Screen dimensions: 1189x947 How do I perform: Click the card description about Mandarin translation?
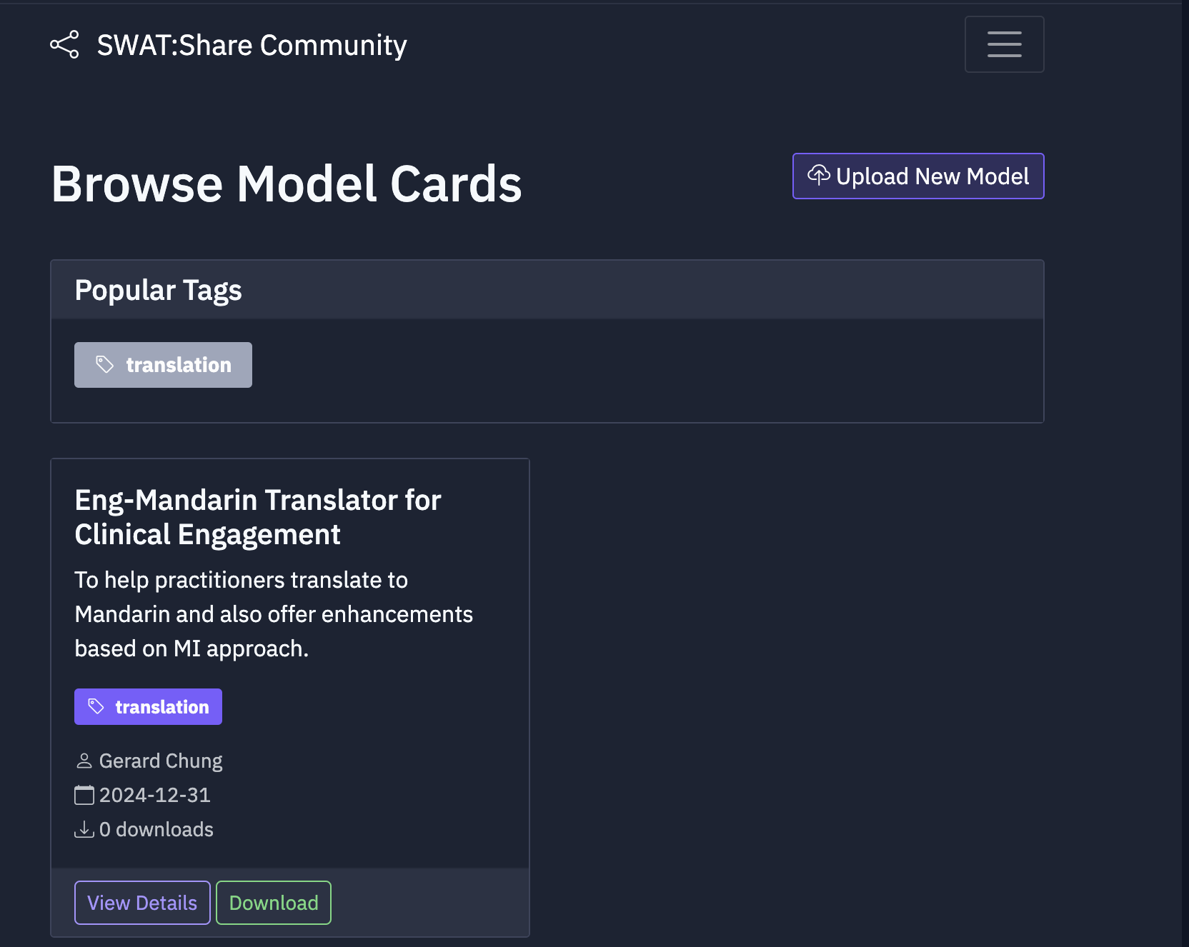pyautogui.click(x=274, y=614)
